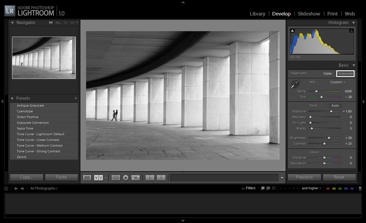366x223 pixels.
Task: Select the Loupe view icon in toolbar
Action: point(87,178)
